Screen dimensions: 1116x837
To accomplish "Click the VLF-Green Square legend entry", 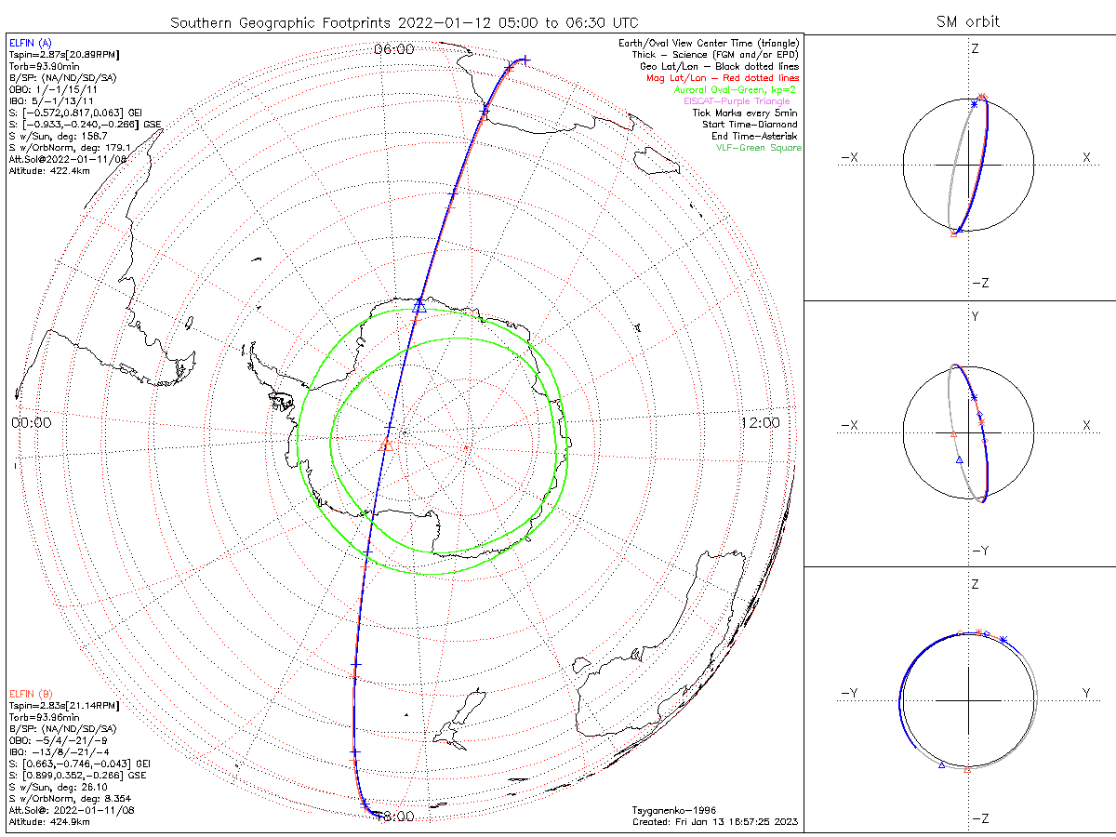I will pos(758,148).
